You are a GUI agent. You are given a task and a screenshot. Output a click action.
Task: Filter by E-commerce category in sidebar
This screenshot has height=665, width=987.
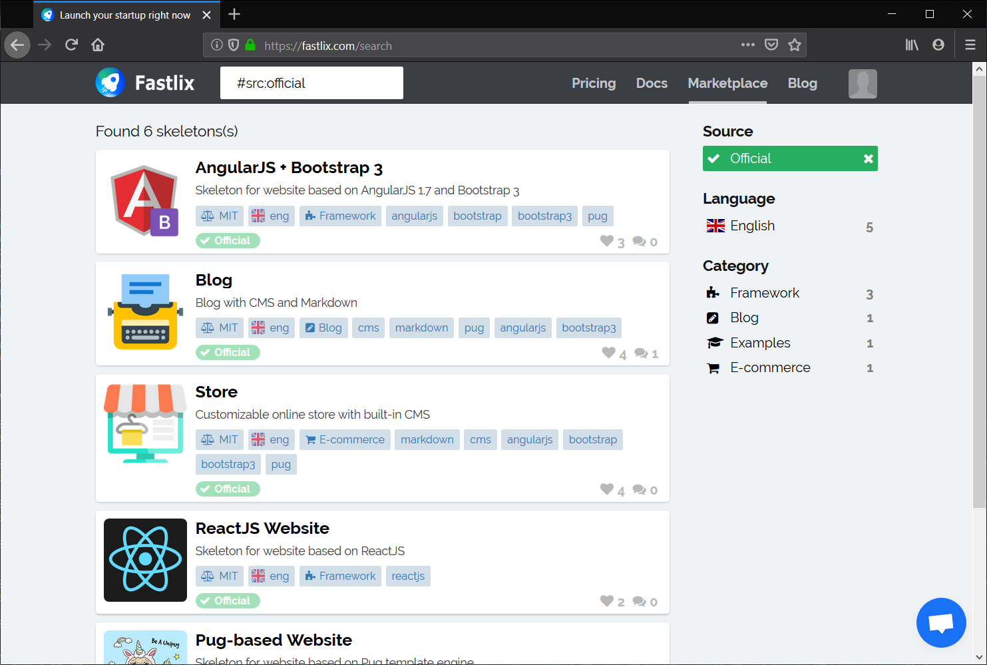click(x=790, y=368)
